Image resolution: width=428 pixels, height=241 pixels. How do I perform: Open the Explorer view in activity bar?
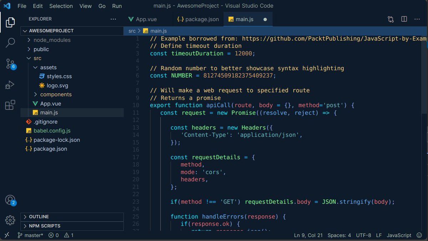(x=10, y=22)
